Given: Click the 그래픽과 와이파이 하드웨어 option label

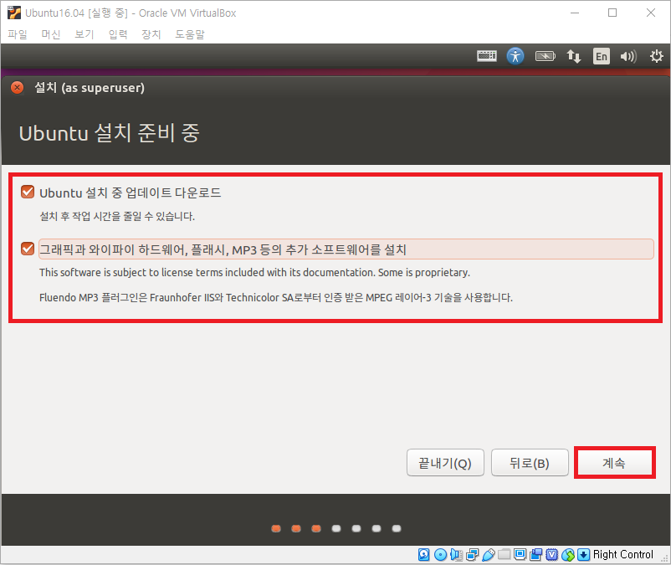Looking at the screenshot, I should click(346, 249).
